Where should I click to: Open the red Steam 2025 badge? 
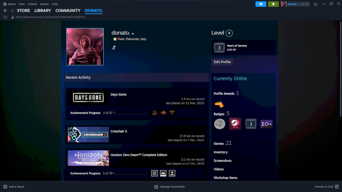click(235, 124)
